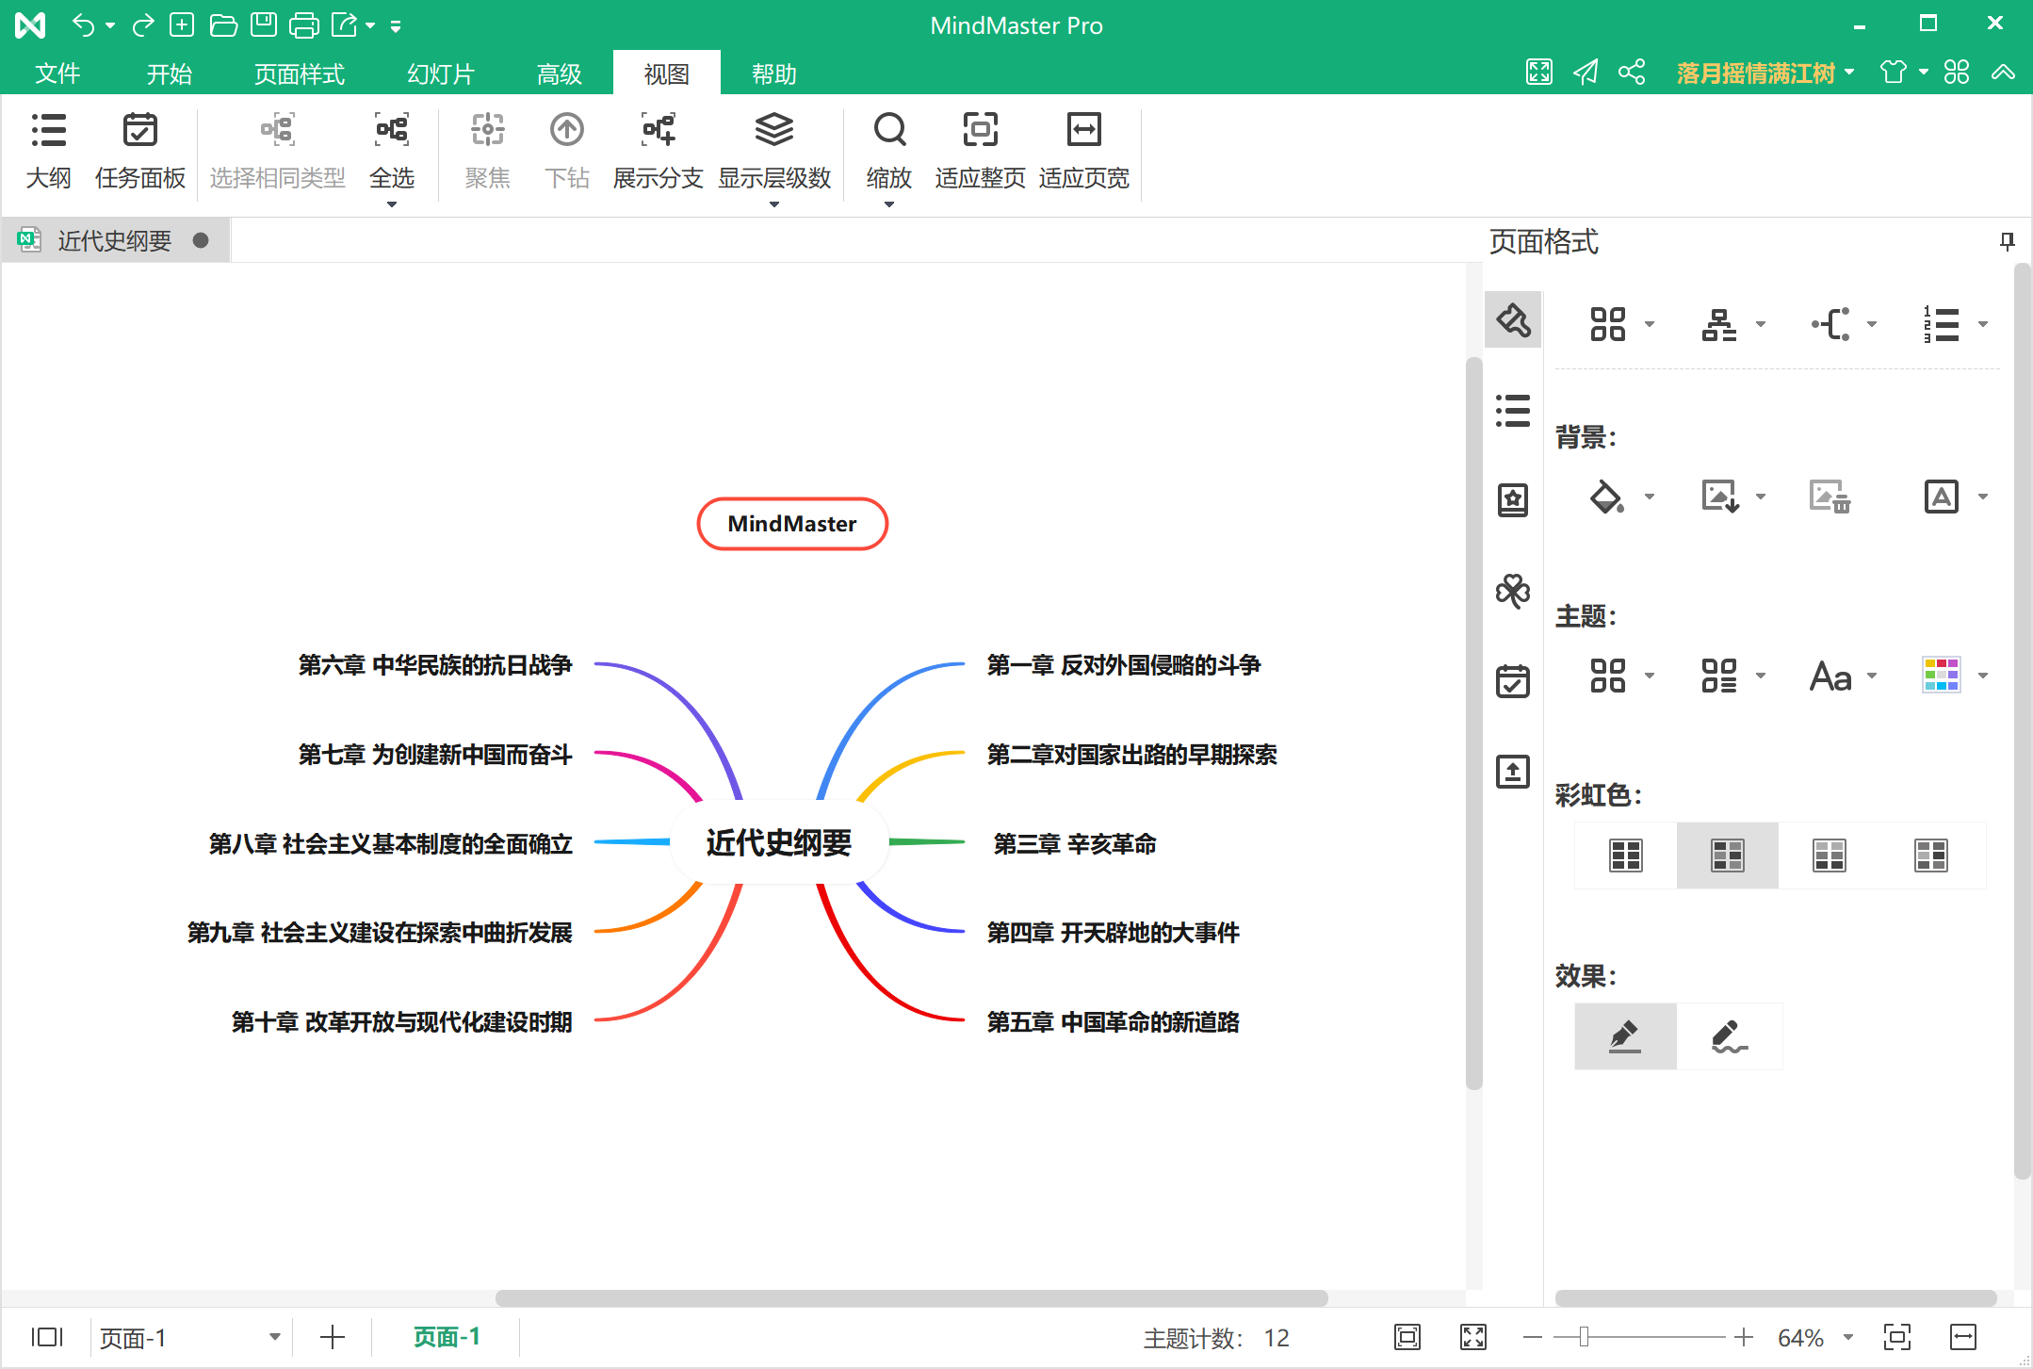This screenshot has height=1369, width=2033.
Task: Select the straight pen effect
Action: tap(1626, 1036)
